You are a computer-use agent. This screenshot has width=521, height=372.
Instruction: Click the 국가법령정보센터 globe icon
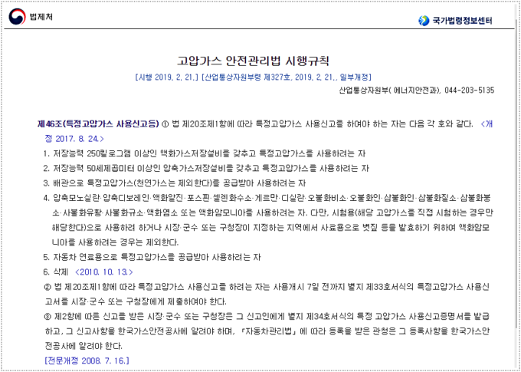pos(424,21)
